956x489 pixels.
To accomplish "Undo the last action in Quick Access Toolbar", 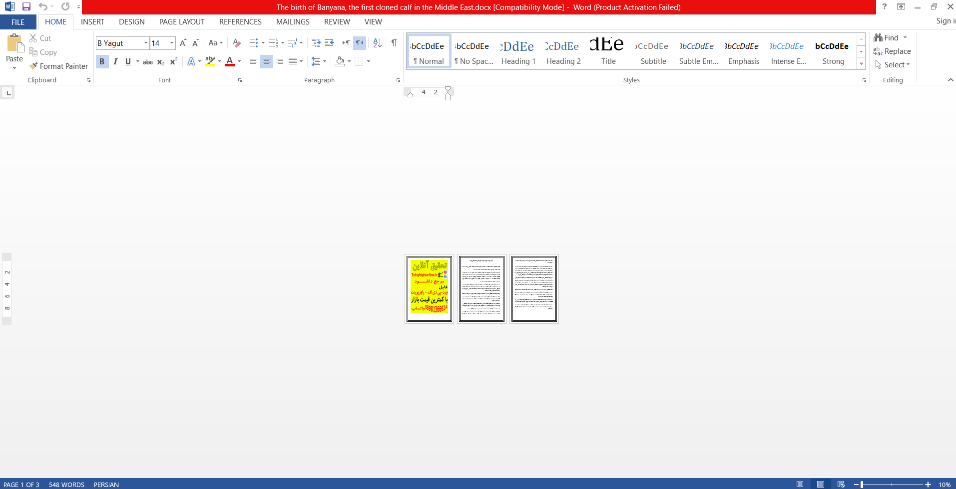I will (43, 6).
